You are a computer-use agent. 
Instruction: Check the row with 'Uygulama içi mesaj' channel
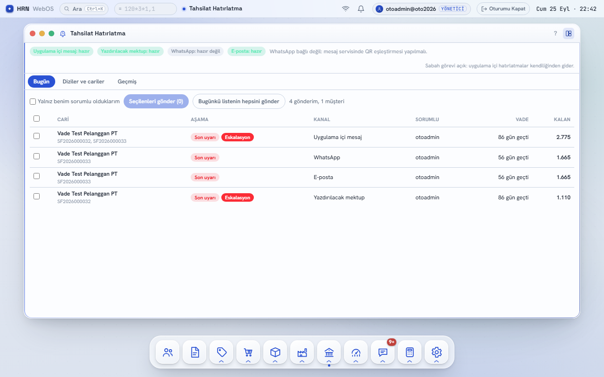click(x=36, y=136)
